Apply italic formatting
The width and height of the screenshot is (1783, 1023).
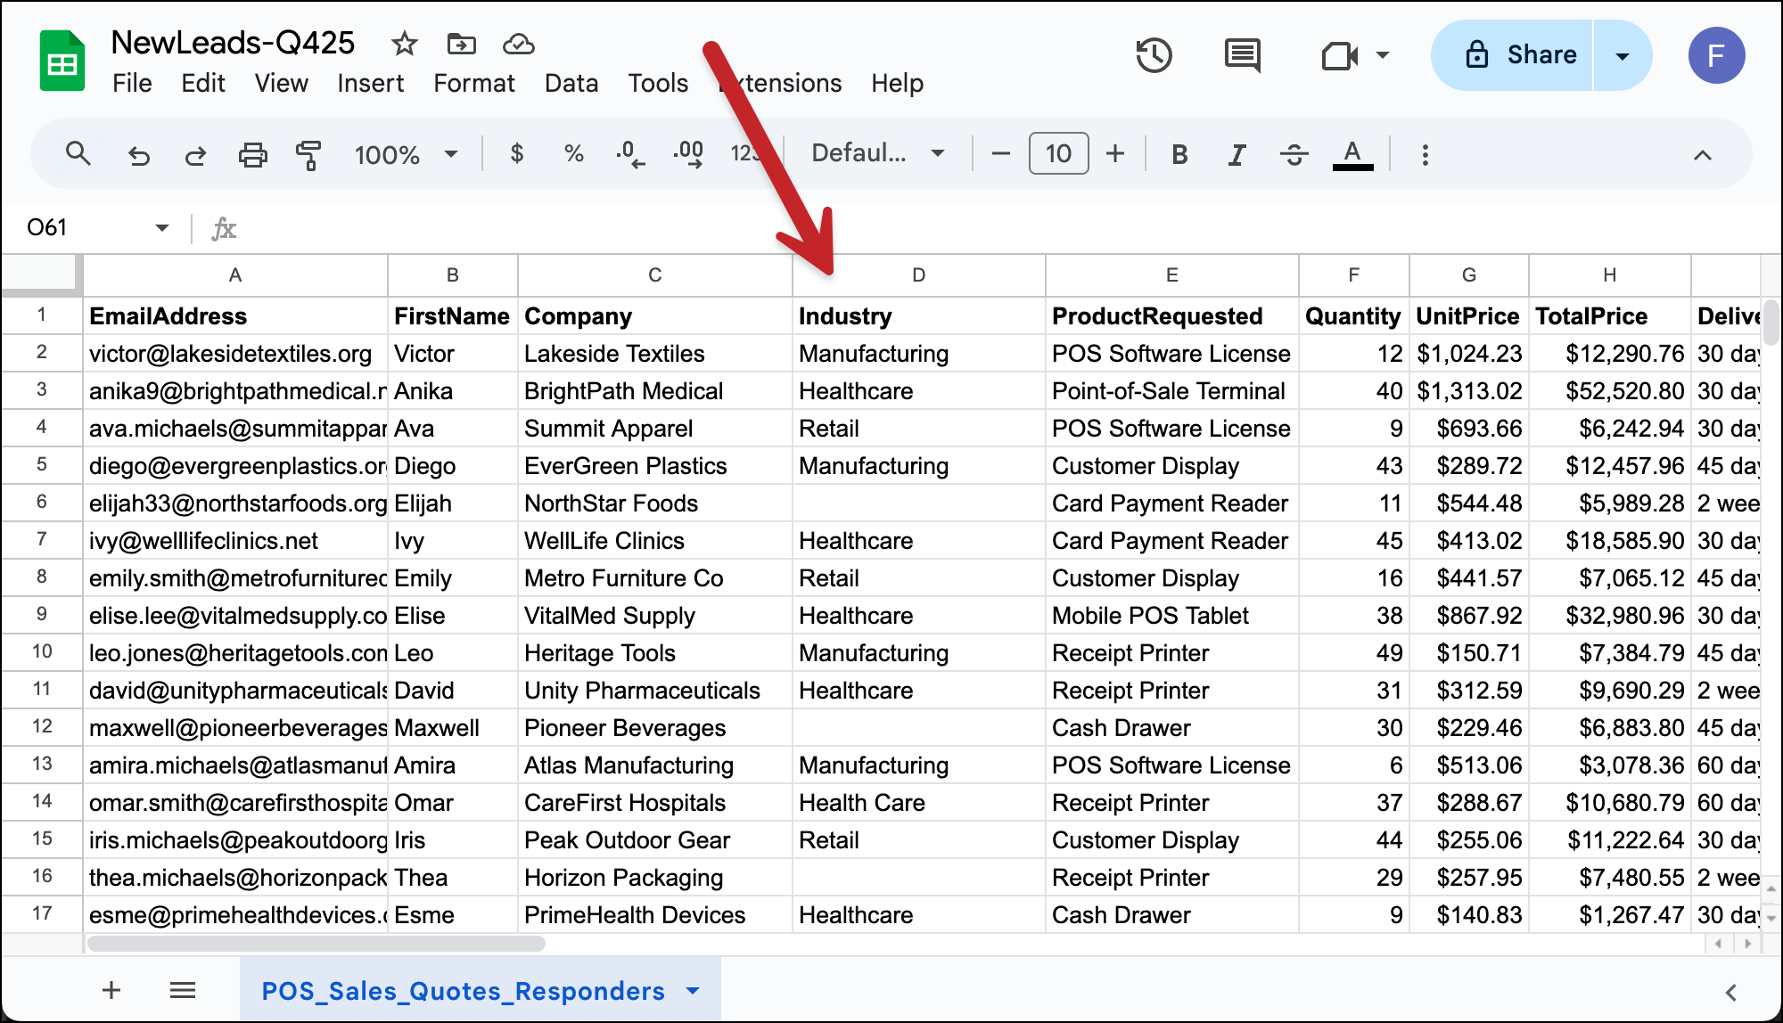click(x=1237, y=153)
